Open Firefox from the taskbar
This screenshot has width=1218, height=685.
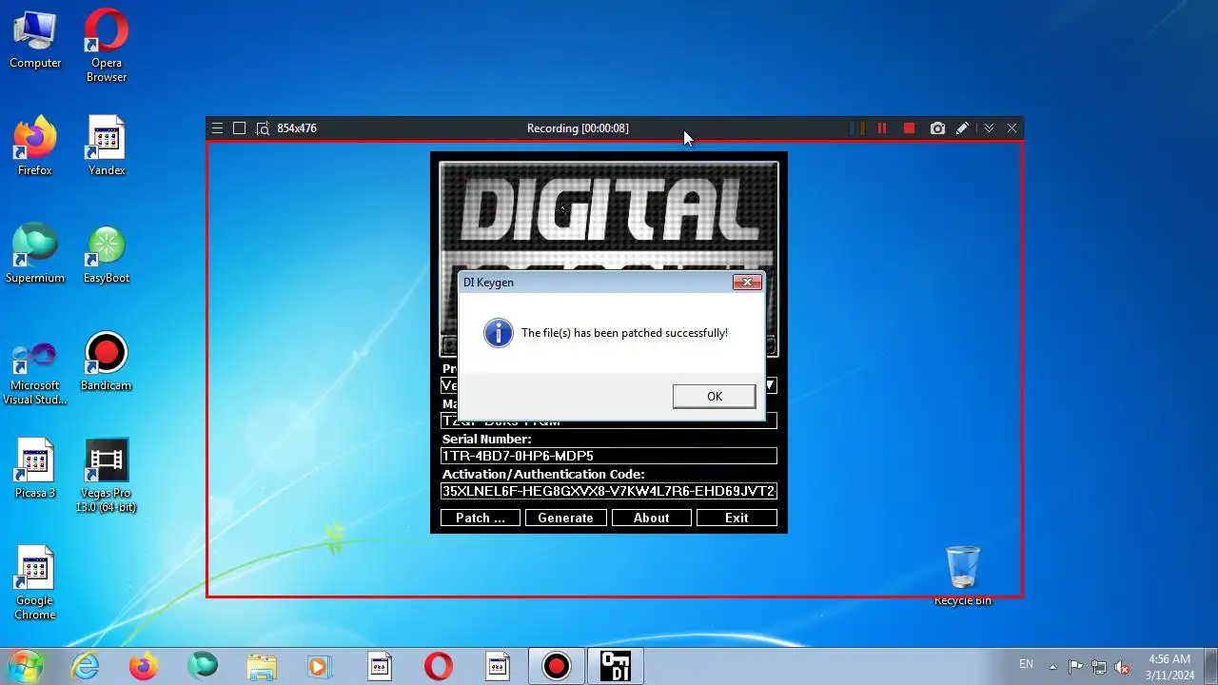[144, 666]
